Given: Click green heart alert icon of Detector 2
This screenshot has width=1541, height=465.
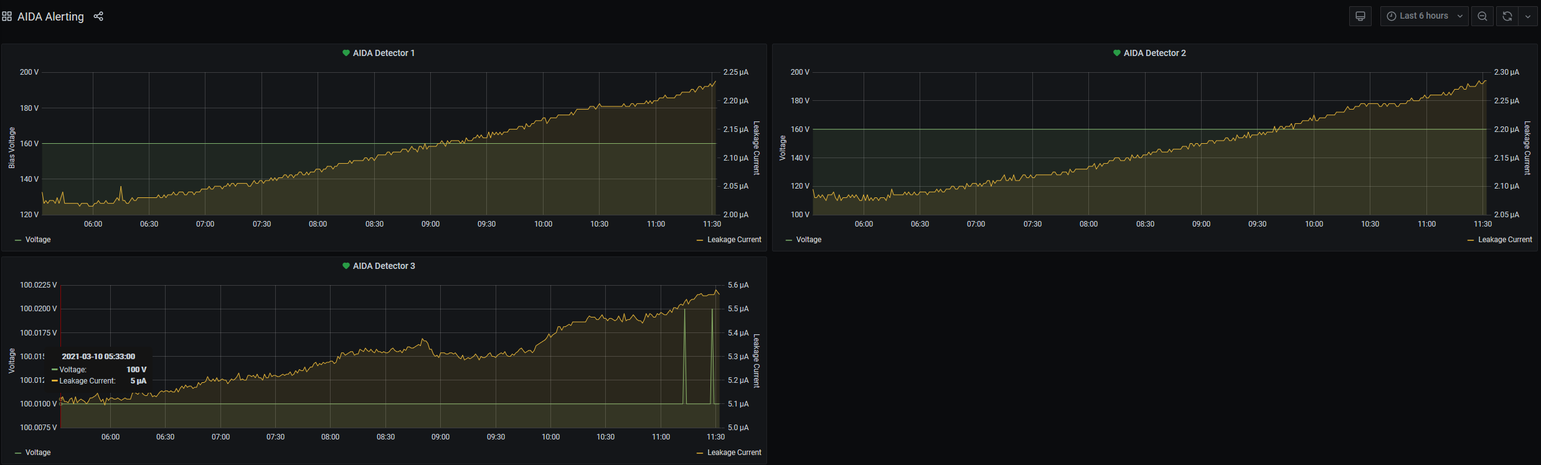Looking at the screenshot, I should pos(1117,53).
